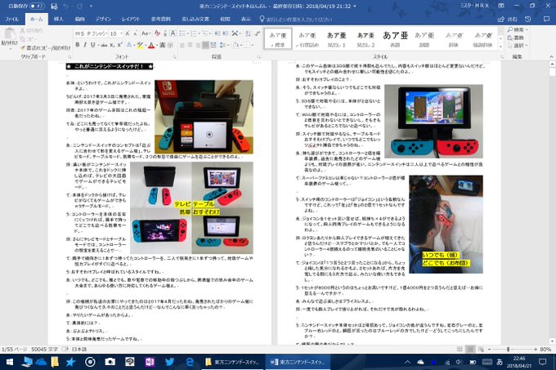
Task: Click the Text Effects glowing A icon
Action: coord(129,45)
